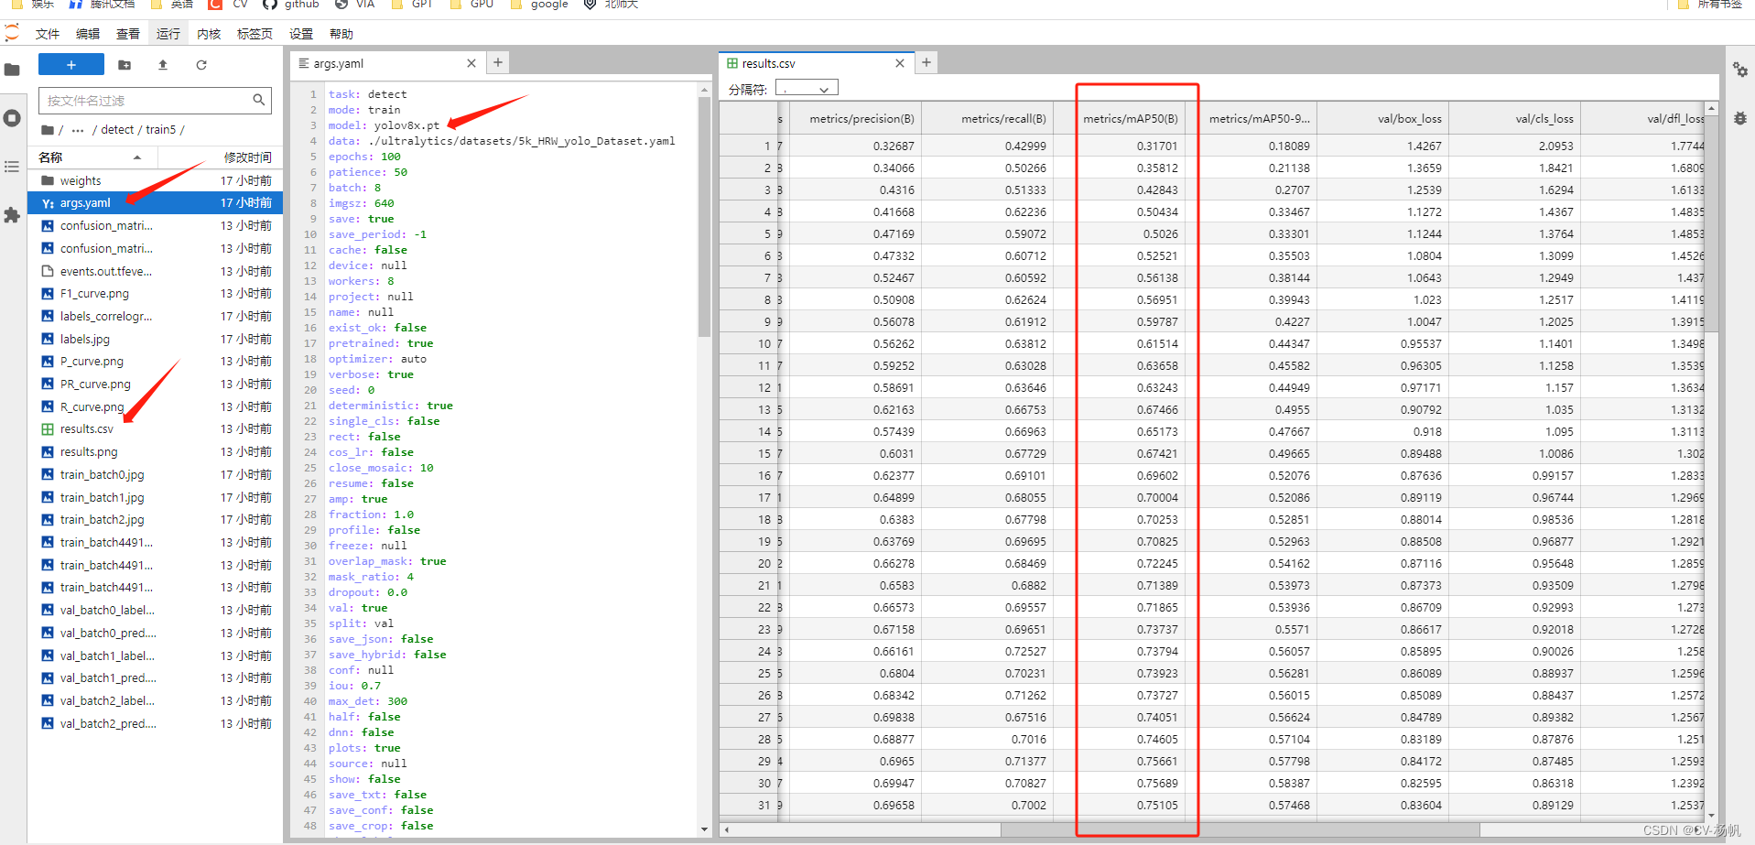Navigate to the detect breadcrumb
The image size is (1755, 845).
coord(117,130)
